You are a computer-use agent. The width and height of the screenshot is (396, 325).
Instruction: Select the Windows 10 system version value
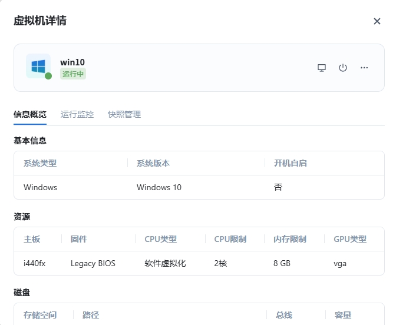(159, 187)
